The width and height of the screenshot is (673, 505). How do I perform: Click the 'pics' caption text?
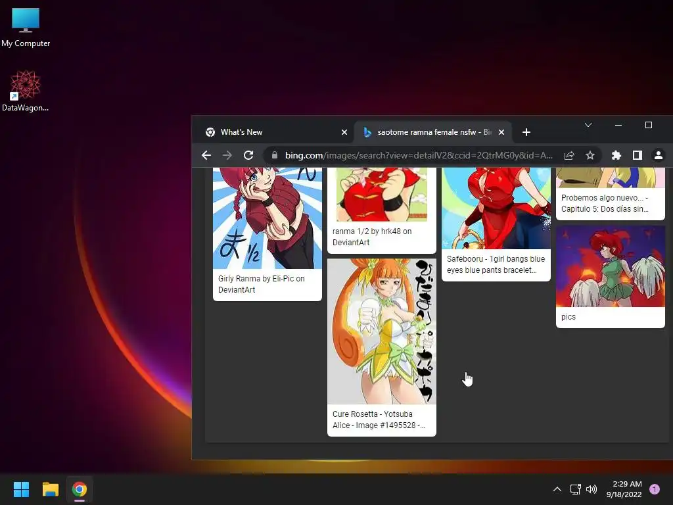click(x=569, y=317)
